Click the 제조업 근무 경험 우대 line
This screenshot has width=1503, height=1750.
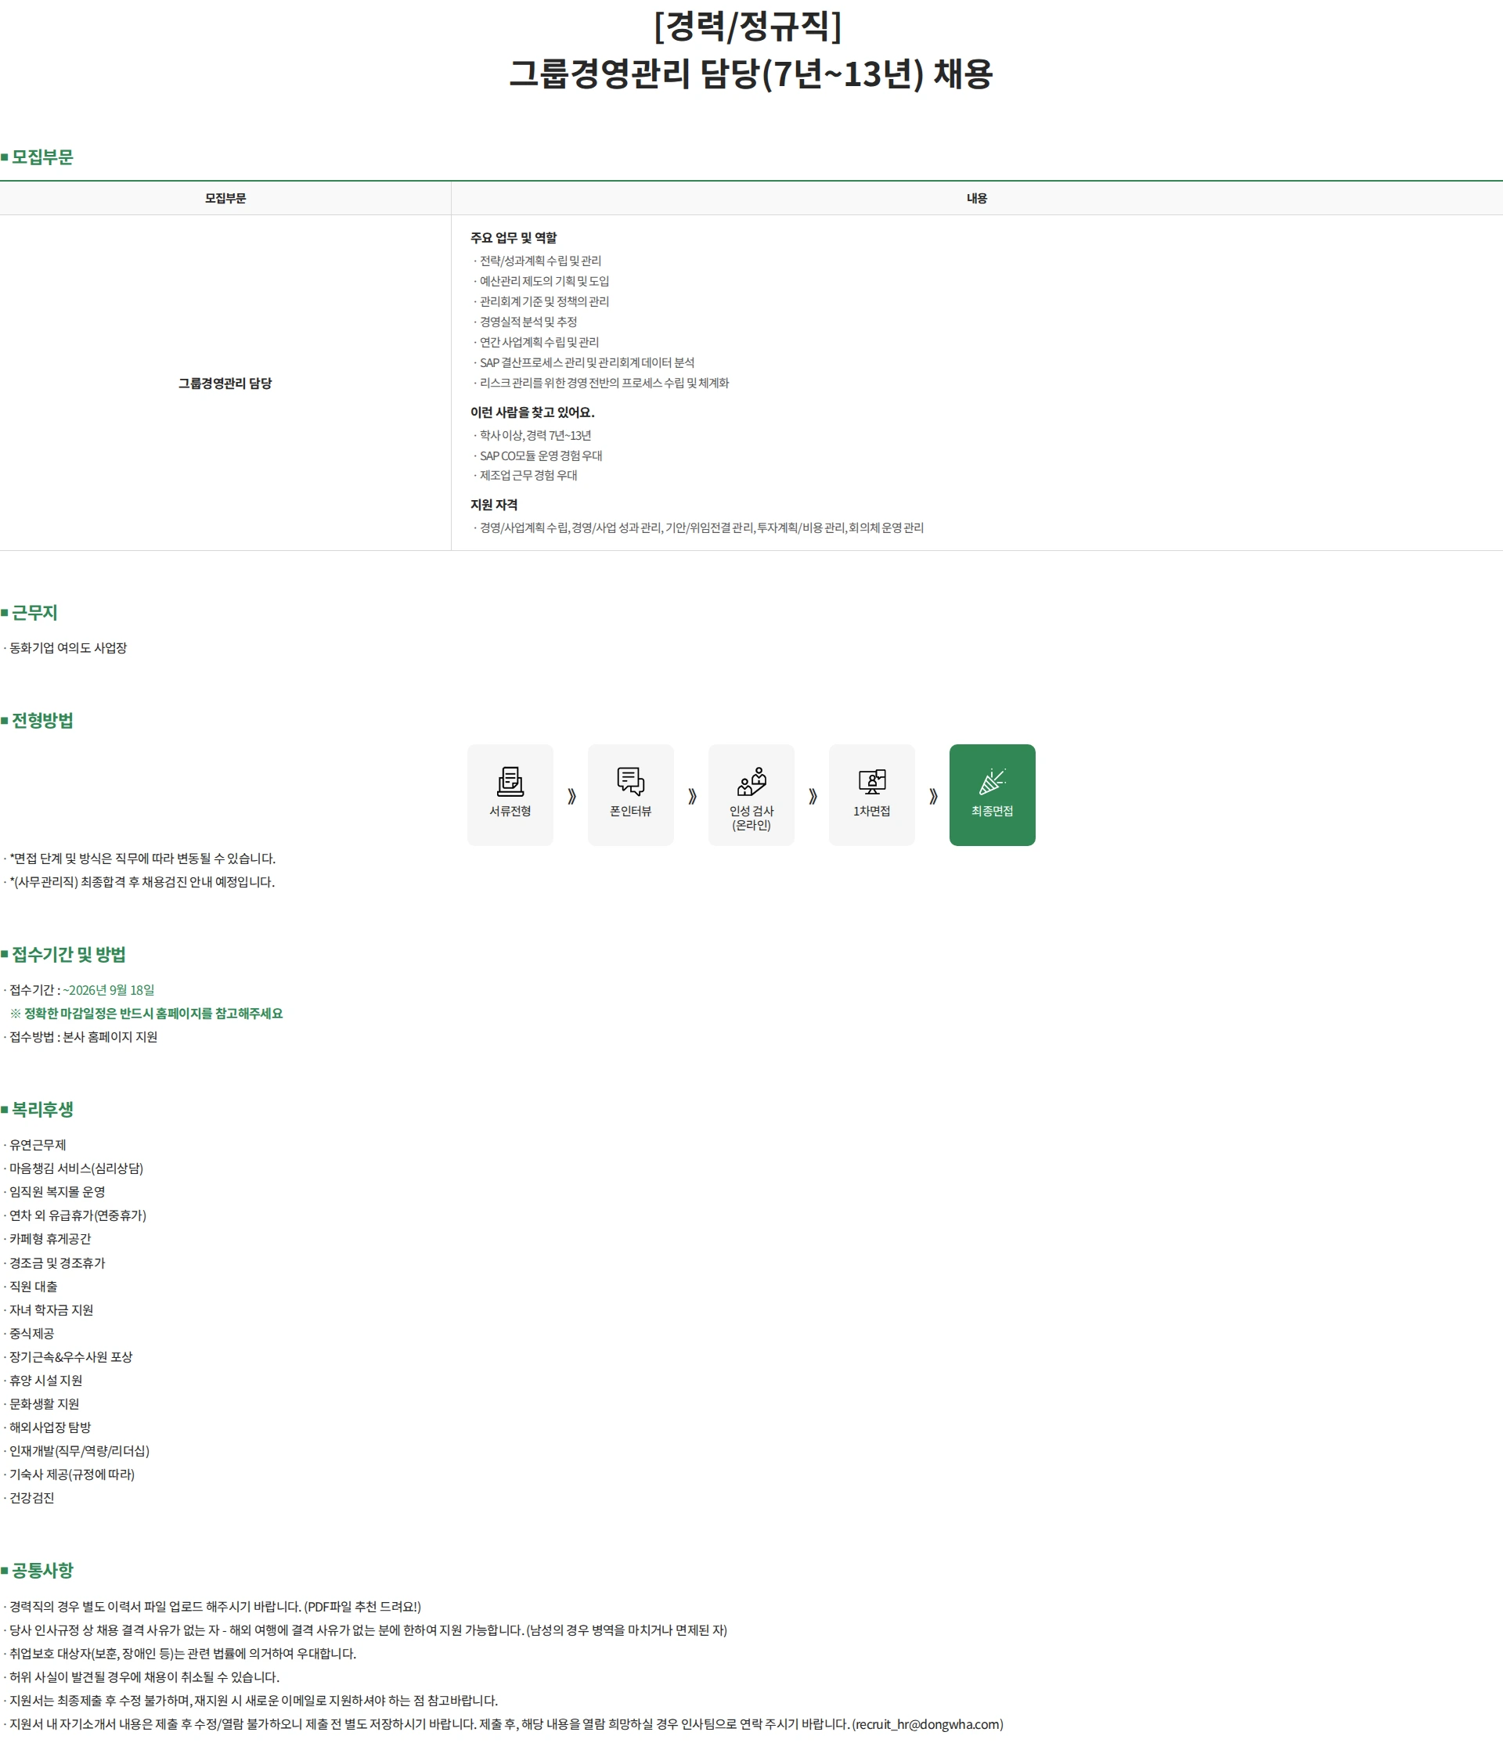pyautogui.click(x=528, y=476)
